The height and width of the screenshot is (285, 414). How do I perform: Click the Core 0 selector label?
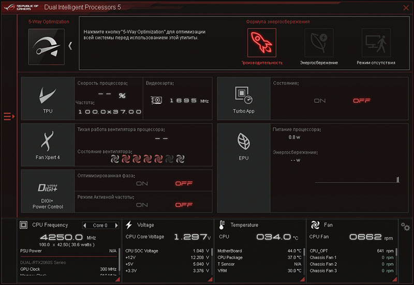pos(100,226)
